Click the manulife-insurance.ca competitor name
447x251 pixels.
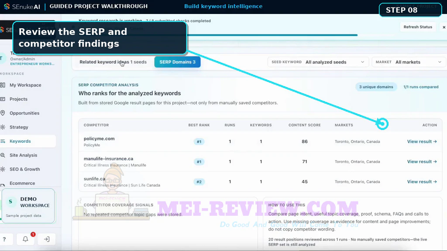pyautogui.click(x=108, y=159)
